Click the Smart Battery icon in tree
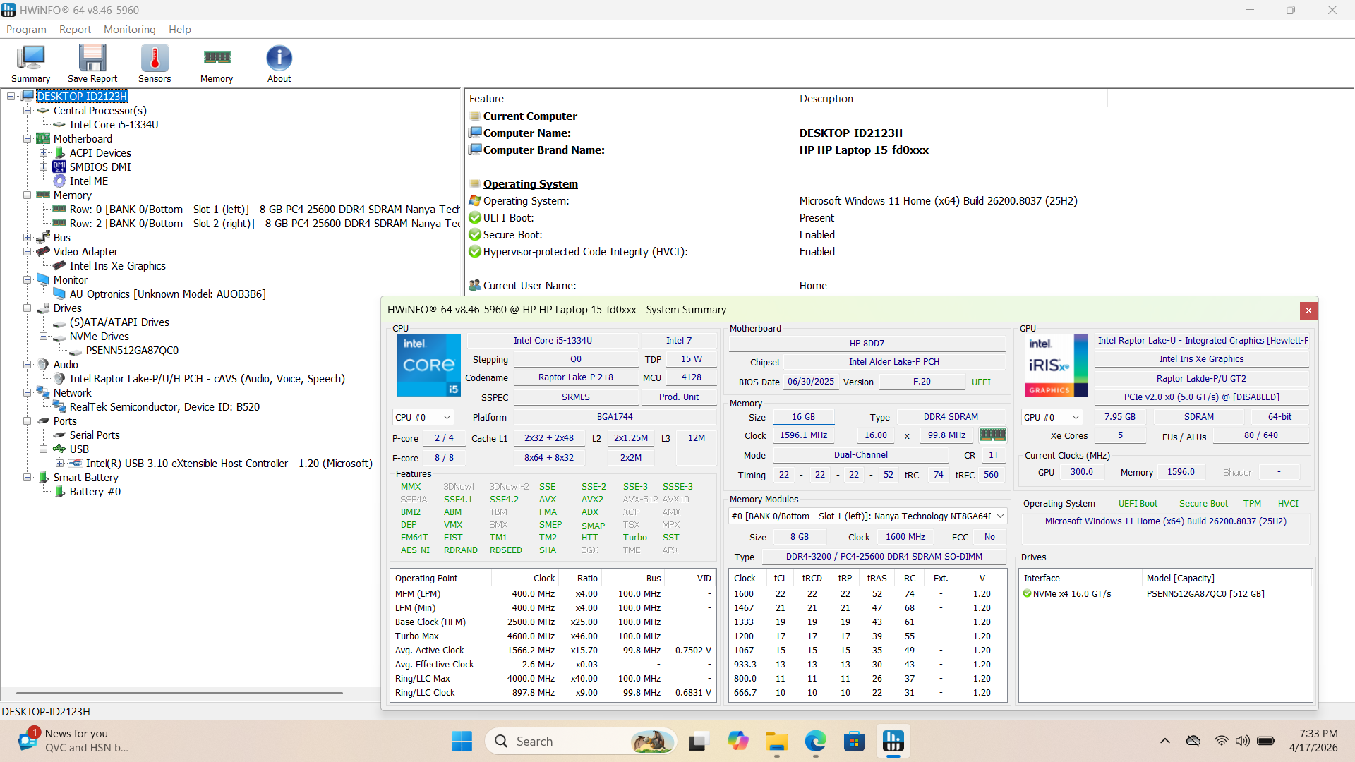The width and height of the screenshot is (1355, 762). click(43, 478)
